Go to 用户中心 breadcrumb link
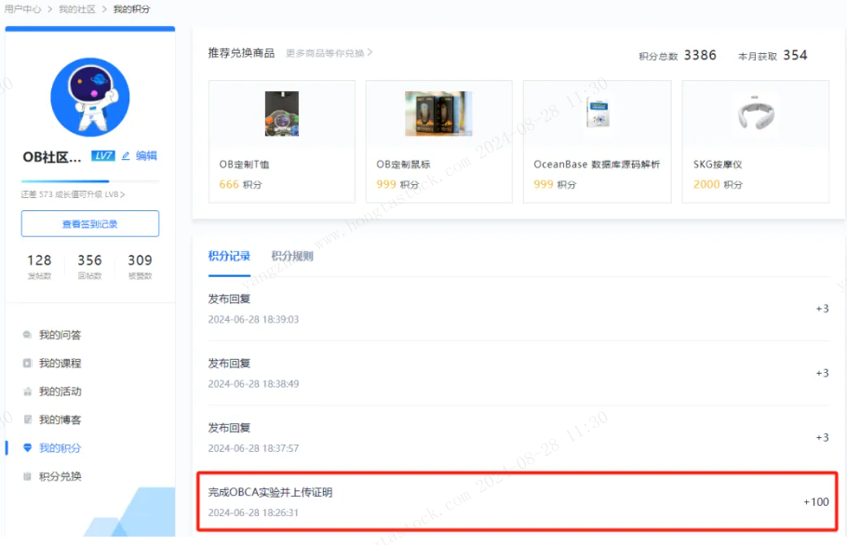847x545 pixels. tap(22, 9)
